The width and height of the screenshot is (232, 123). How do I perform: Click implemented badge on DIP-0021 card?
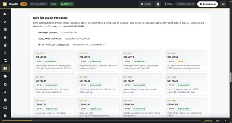click(x=95, y=61)
